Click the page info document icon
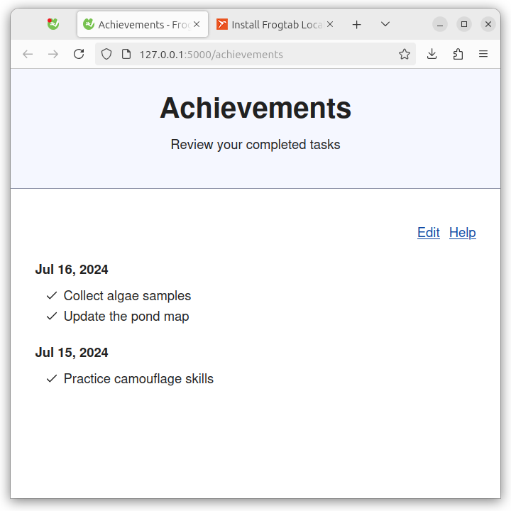Screen dimensions: 511x511 pos(126,54)
